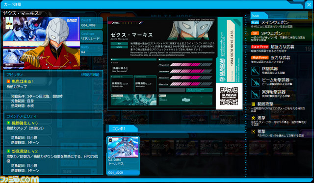
Task: Click the yellow pursuit (追撃) chevron icon
Action: [x=253, y=118]
